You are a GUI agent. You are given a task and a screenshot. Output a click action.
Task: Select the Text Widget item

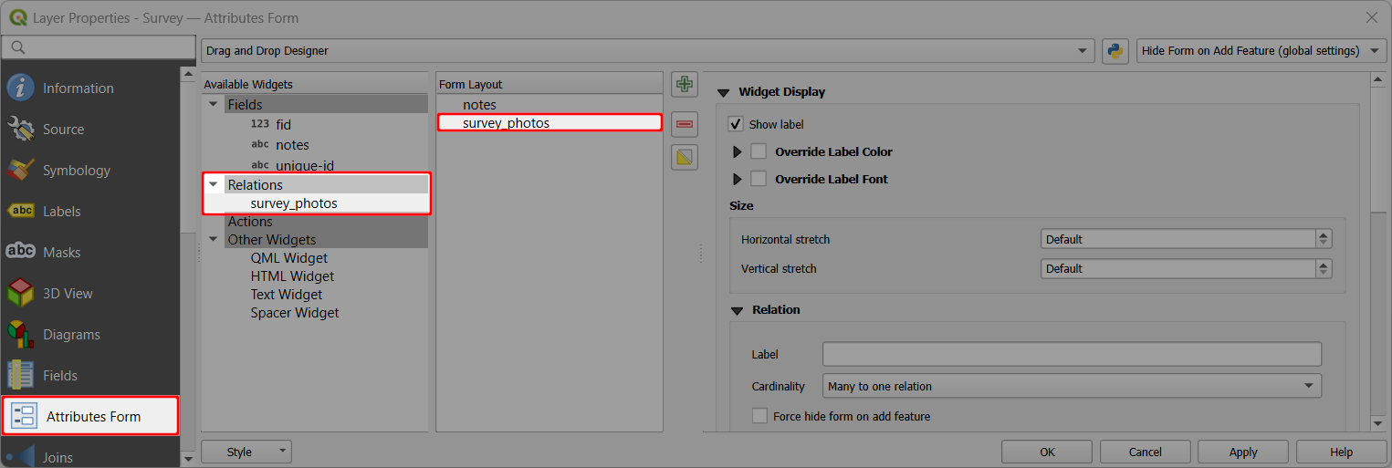[287, 295]
